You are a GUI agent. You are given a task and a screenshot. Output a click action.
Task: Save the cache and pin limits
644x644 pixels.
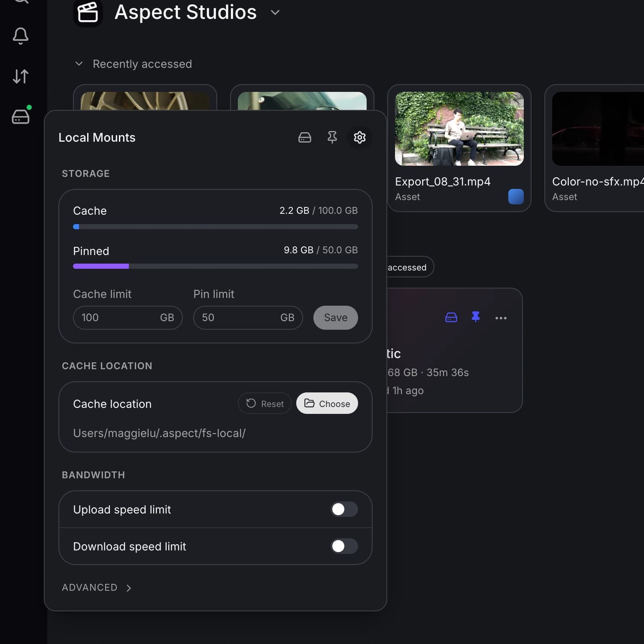tap(336, 318)
